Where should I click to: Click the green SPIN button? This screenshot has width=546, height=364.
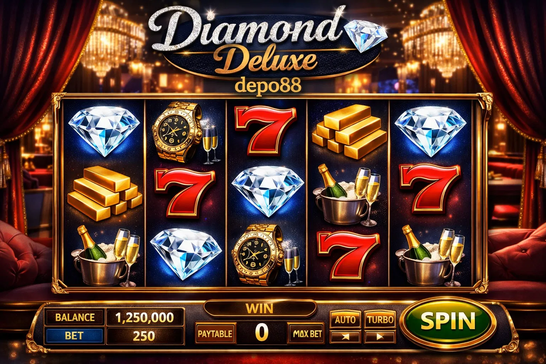pyautogui.click(x=448, y=321)
